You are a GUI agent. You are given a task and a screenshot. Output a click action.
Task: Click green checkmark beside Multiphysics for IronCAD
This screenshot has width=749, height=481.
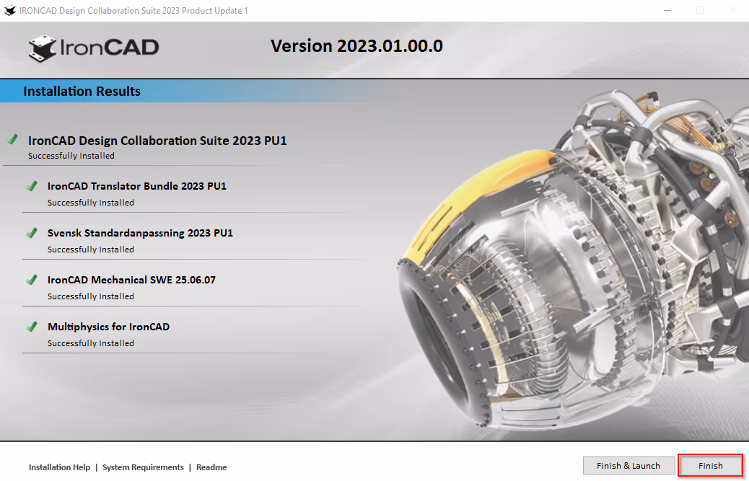32,327
